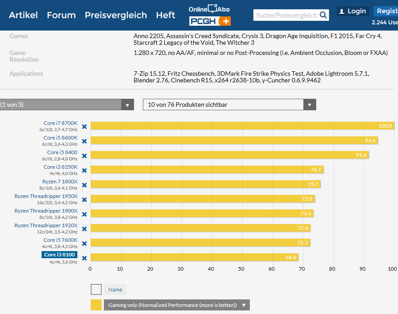
Task: Open the Core i5 8400 link
Action: [x=62, y=152]
